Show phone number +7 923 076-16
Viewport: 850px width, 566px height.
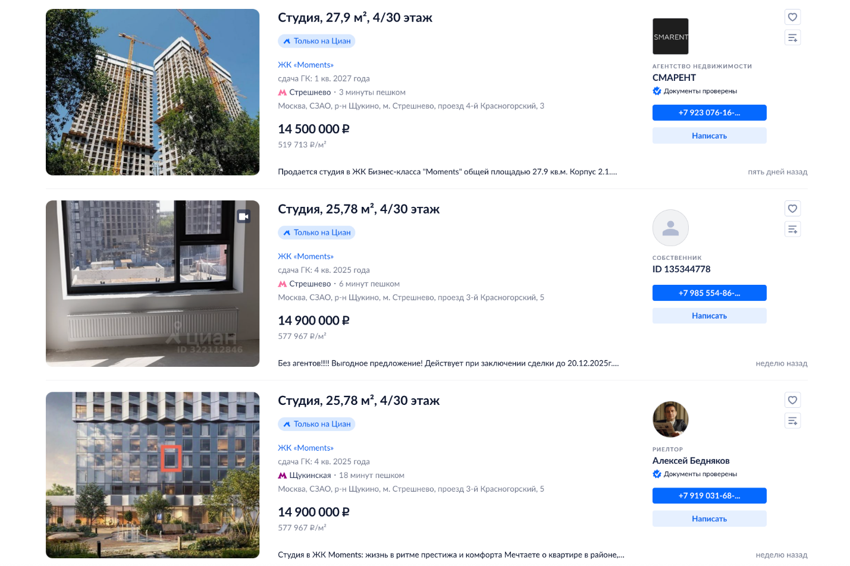click(709, 112)
